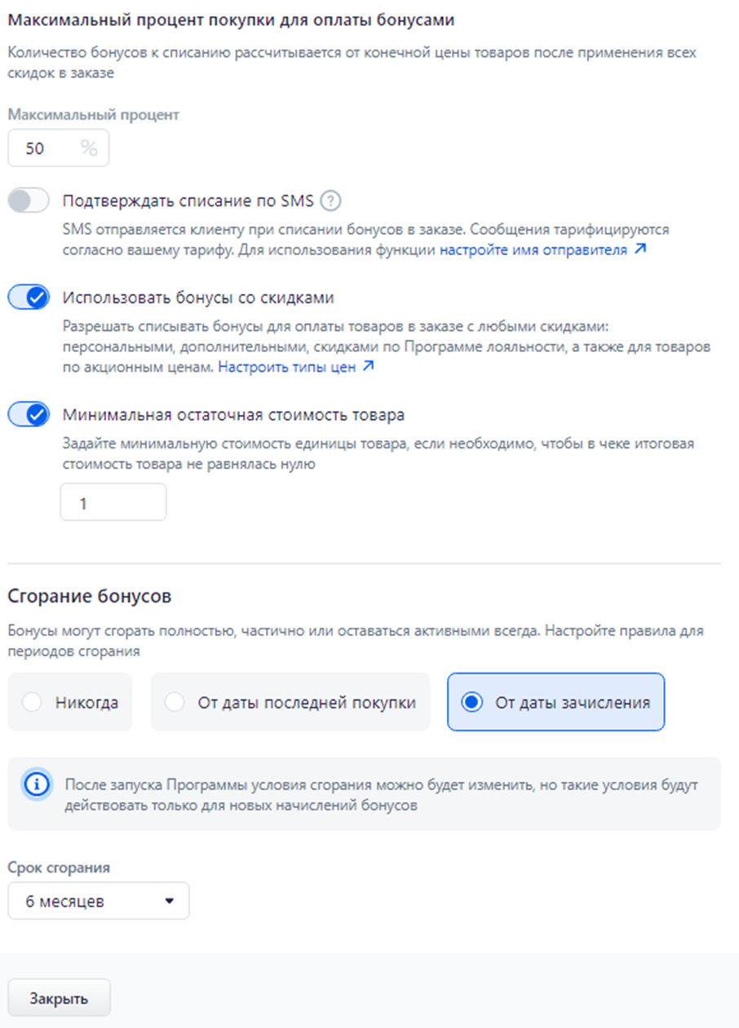Select the Никогда burn option
This screenshot has height=1028, width=739.
70,702
